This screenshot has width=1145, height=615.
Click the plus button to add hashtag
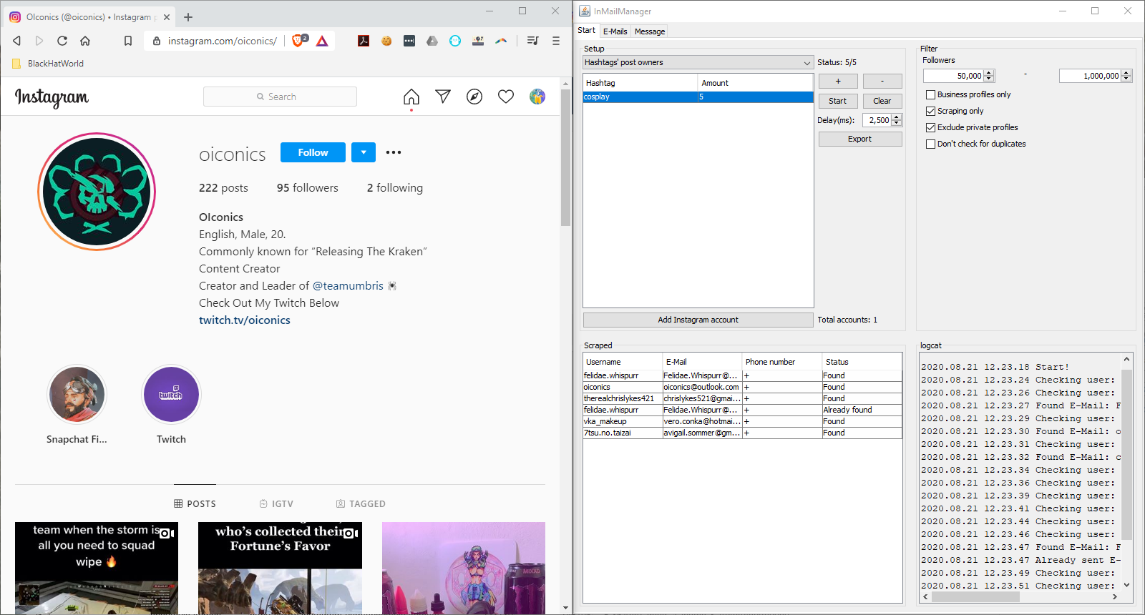pyautogui.click(x=838, y=81)
